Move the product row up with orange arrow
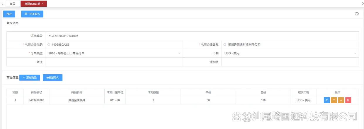 tap(334, 100)
